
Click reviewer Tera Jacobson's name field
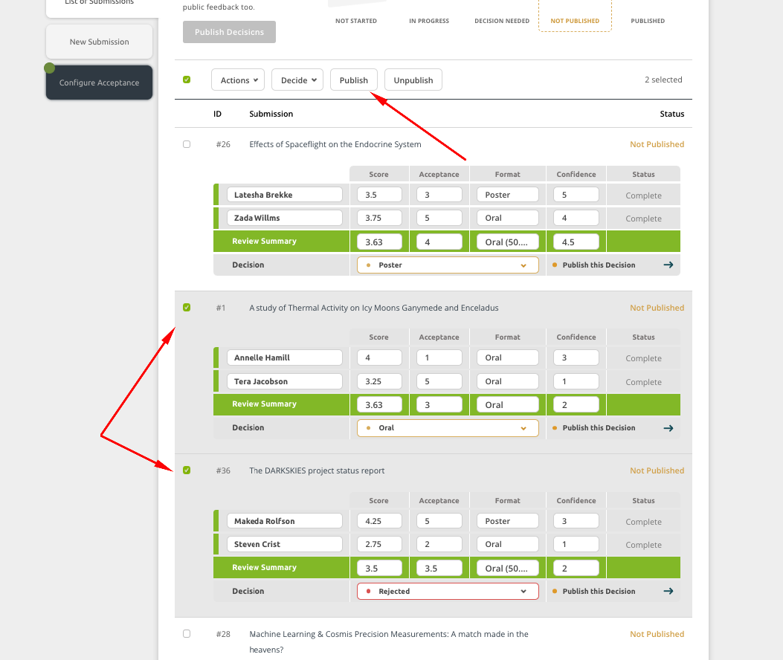[285, 381]
